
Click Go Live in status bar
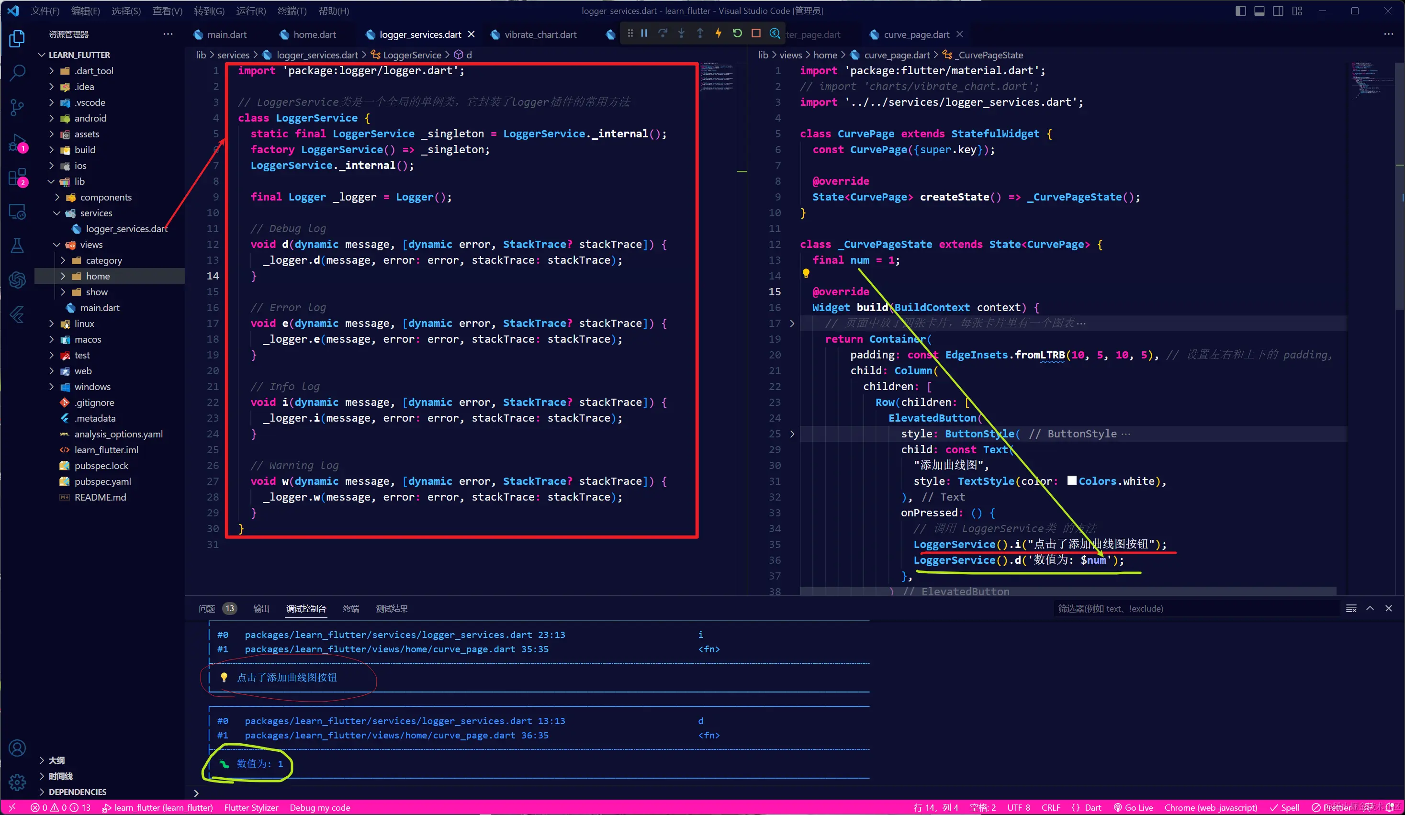(1134, 808)
